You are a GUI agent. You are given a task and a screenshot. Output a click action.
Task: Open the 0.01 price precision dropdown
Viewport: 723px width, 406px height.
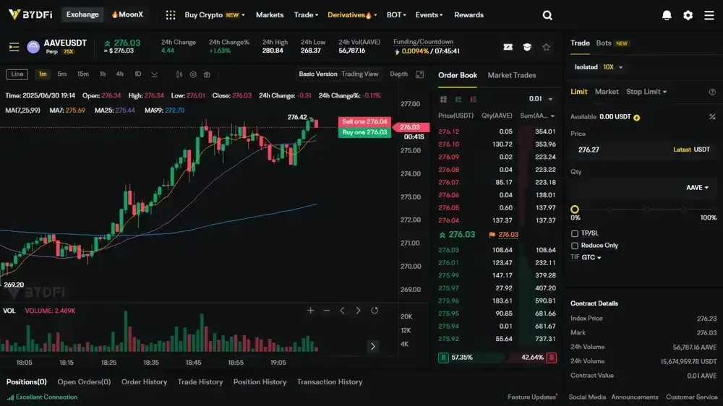coord(540,99)
